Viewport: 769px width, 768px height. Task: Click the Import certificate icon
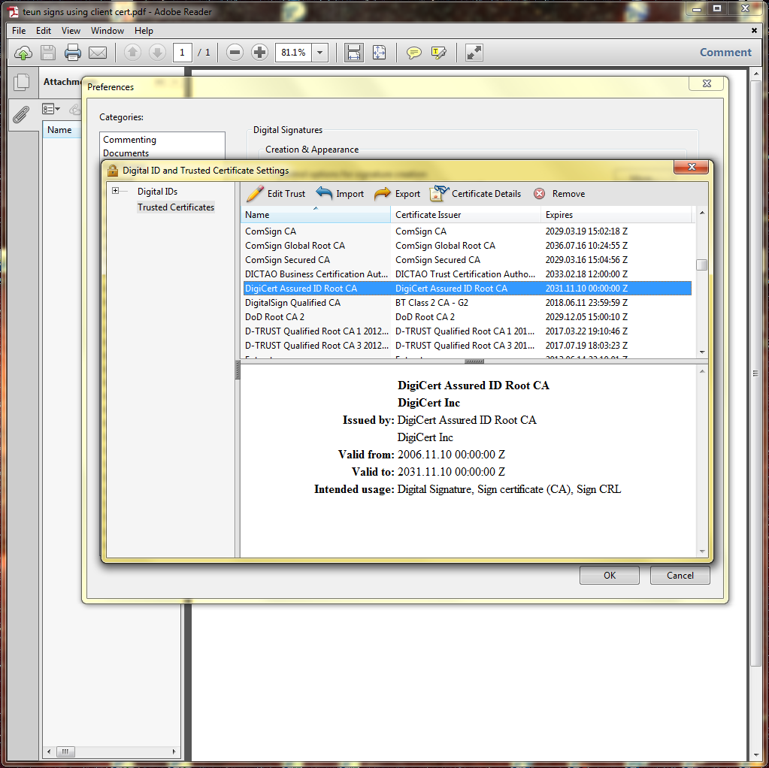coord(324,194)
